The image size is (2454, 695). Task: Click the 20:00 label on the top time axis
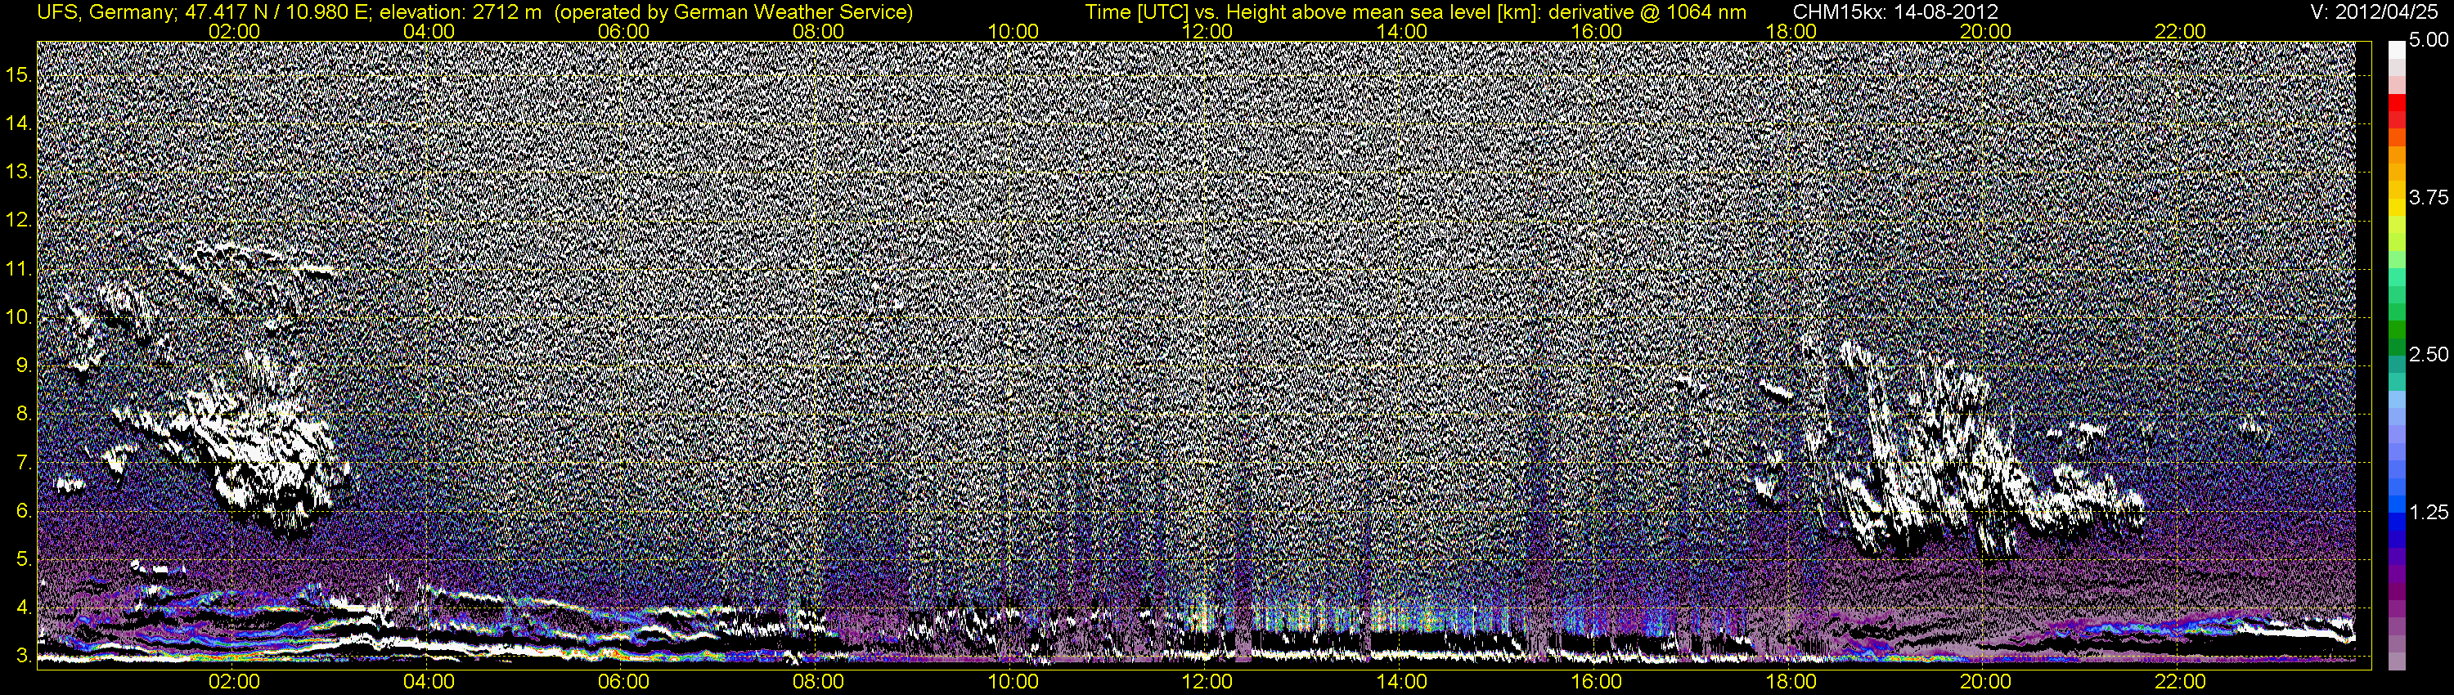[1985, 31]
